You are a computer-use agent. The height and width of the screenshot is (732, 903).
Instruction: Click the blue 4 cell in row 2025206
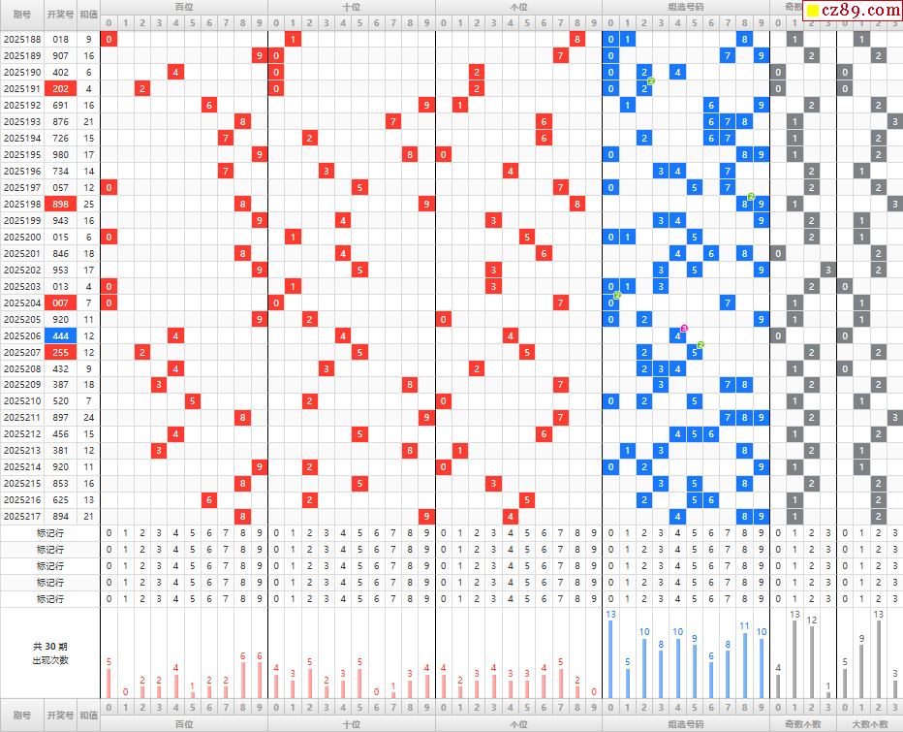click(677, 336)
